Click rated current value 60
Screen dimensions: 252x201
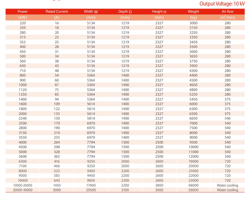(57, 80)
